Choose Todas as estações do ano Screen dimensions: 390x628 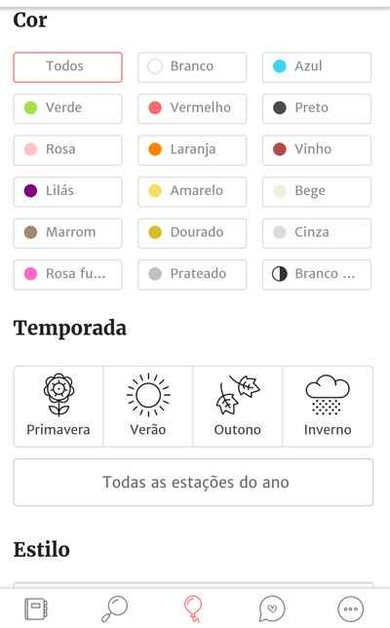(x=193, y=482)
